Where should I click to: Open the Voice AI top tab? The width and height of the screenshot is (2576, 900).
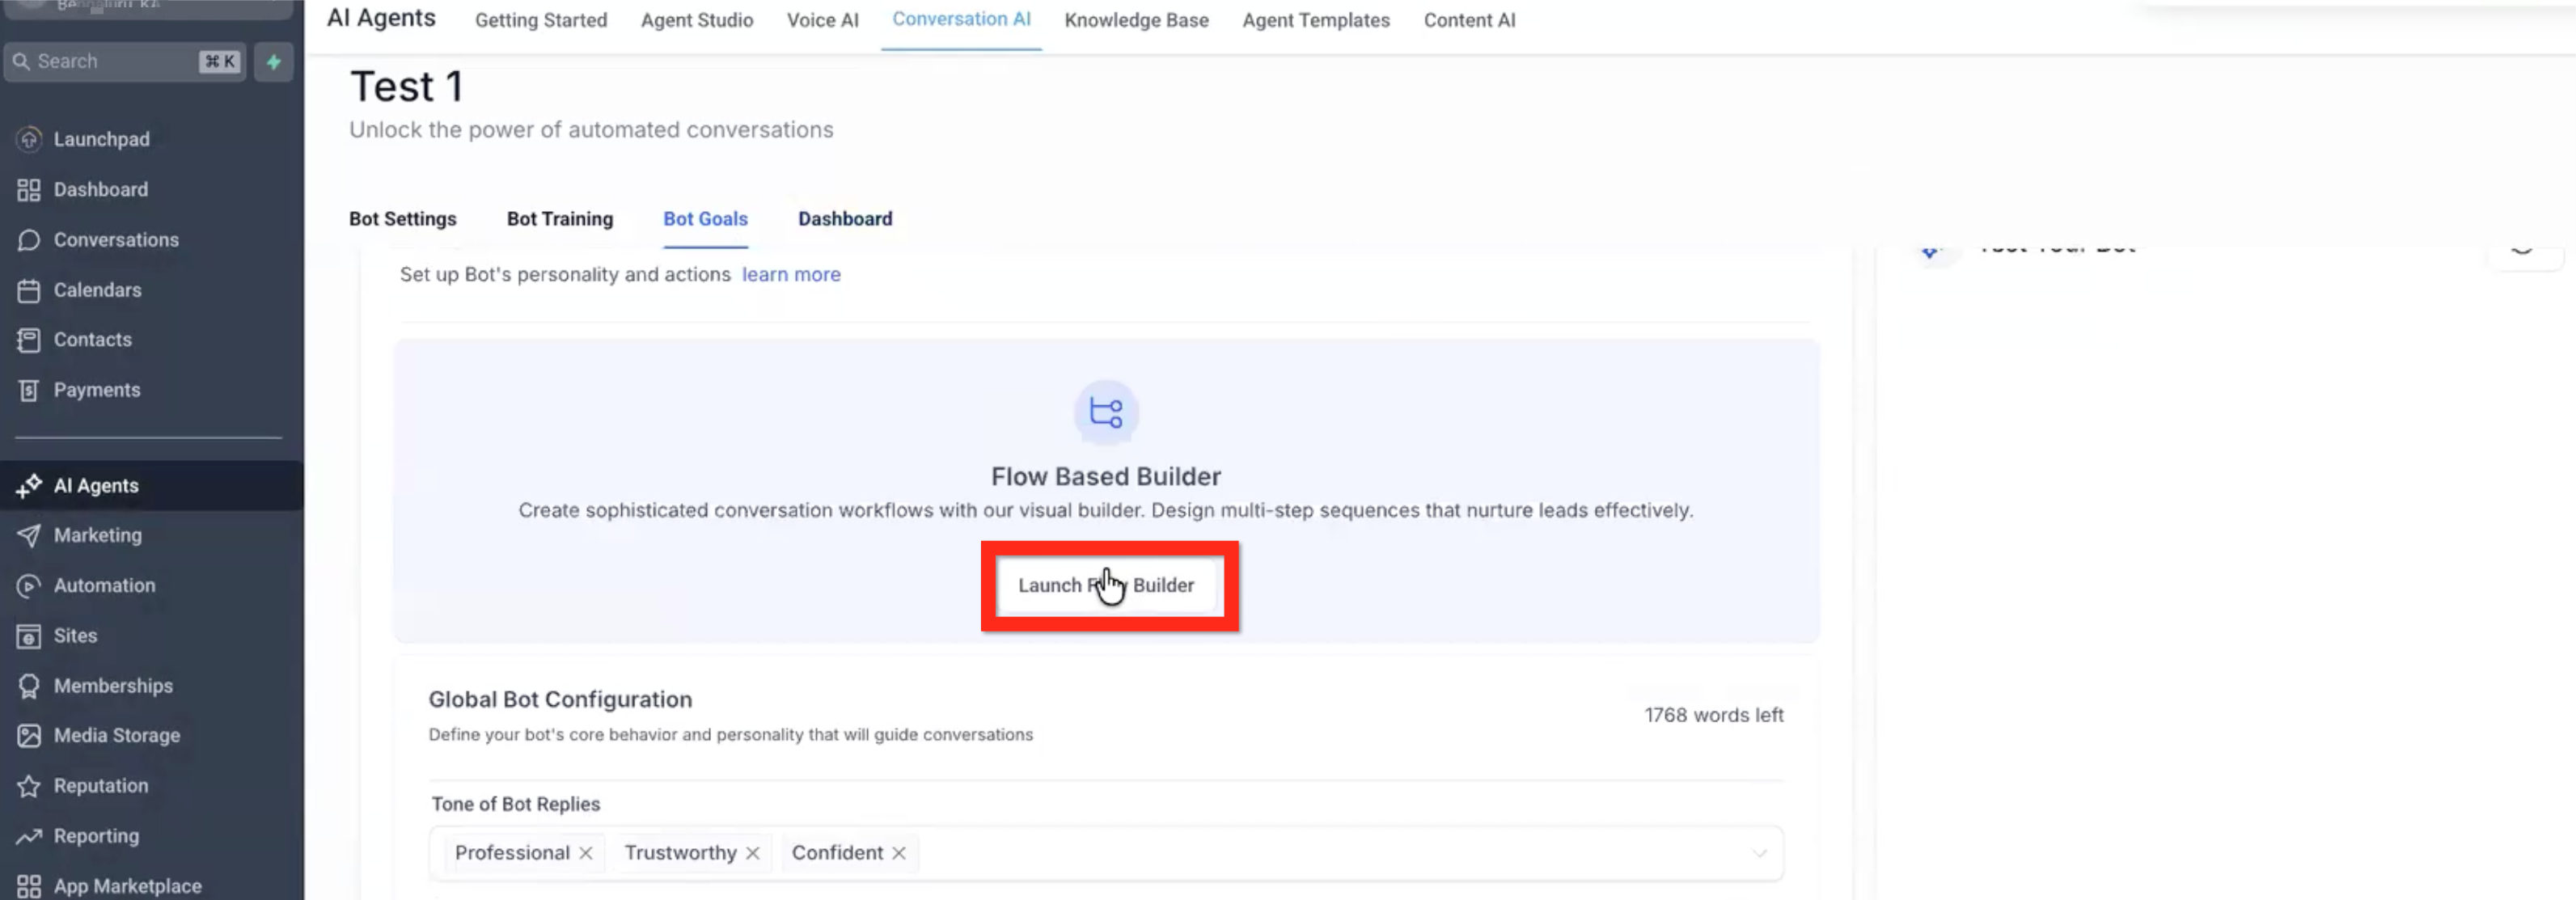pyautogui.click(x=822, y=20)
